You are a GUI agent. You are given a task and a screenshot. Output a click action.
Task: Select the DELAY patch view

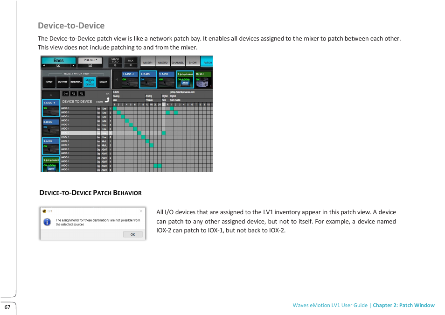click(103, 82)
